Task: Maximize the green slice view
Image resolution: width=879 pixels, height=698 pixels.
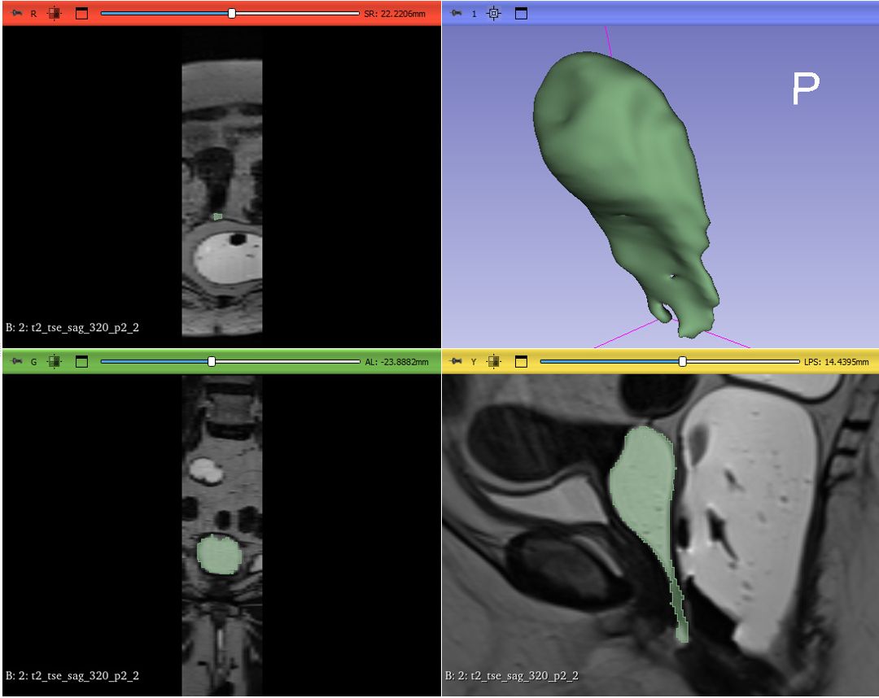Action: point(82,362)
